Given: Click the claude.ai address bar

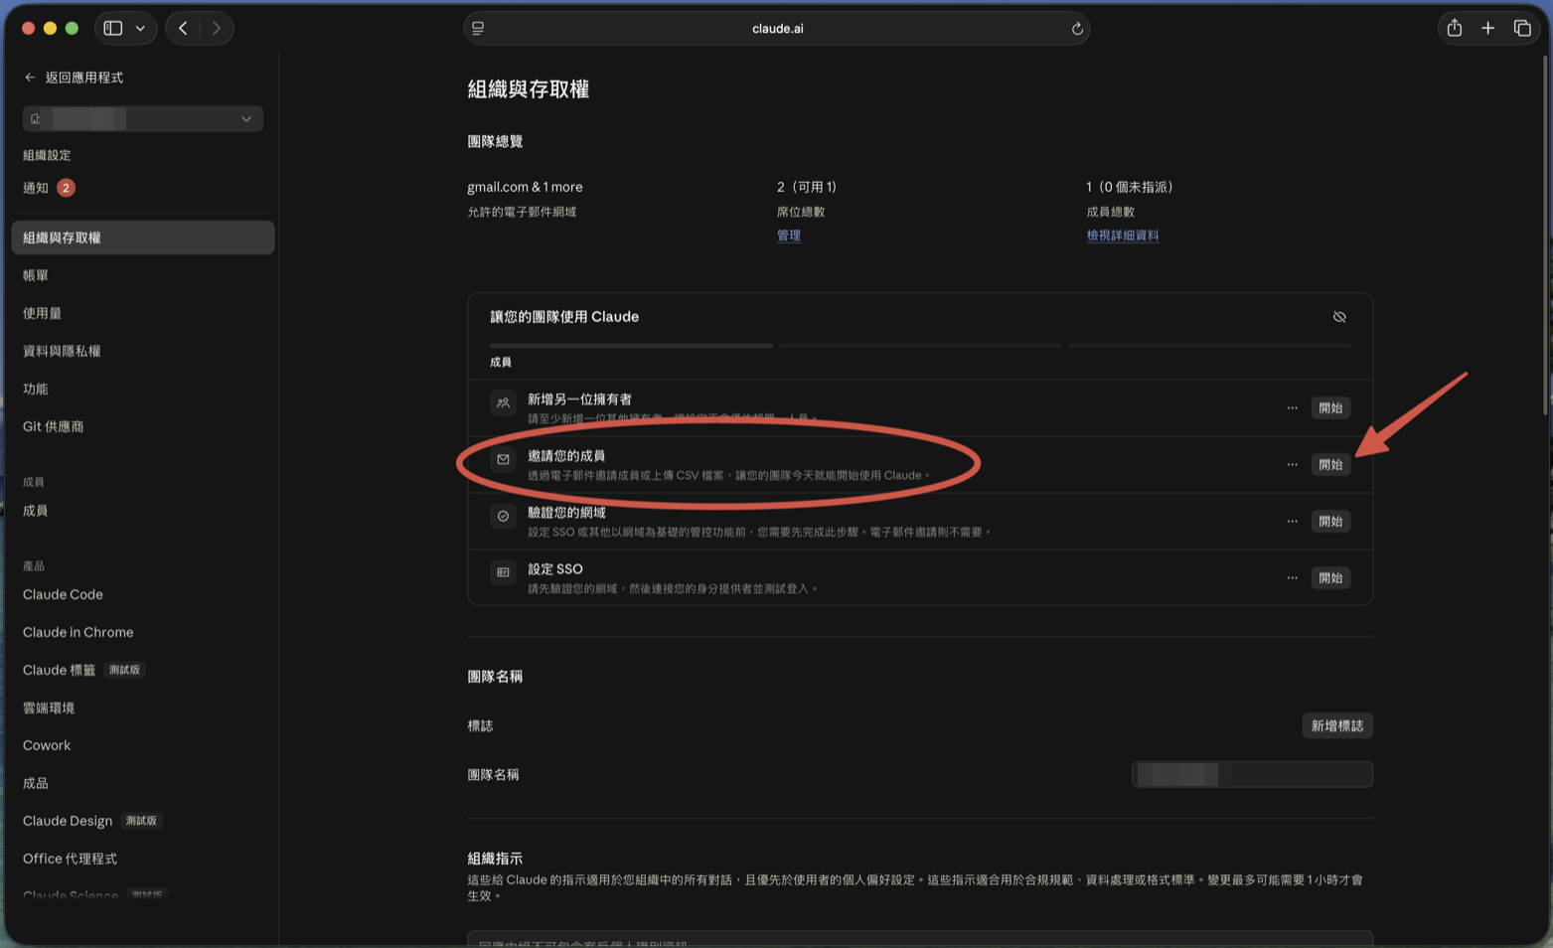Looking at the screenshot, I should coord(777,28).
